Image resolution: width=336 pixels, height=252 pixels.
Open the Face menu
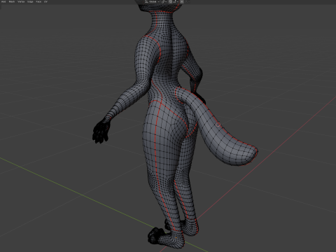(x=38, y=1)
